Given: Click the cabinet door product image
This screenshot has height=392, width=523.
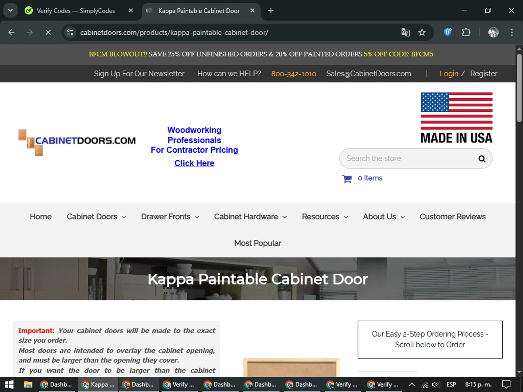Looking at the screenshot, I should tap(291, 367).
